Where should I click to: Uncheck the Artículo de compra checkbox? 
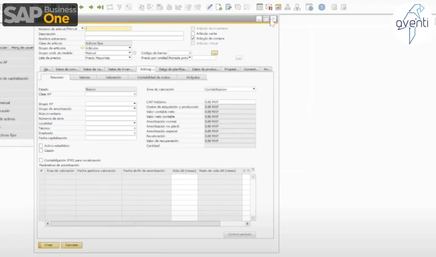click(x=193, y=38)
